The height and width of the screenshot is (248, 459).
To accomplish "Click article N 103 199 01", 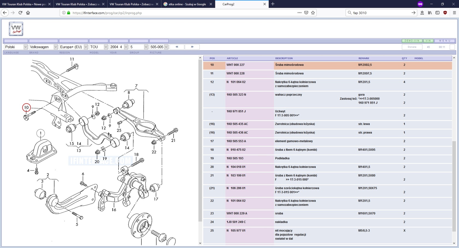I will (236, 176).
